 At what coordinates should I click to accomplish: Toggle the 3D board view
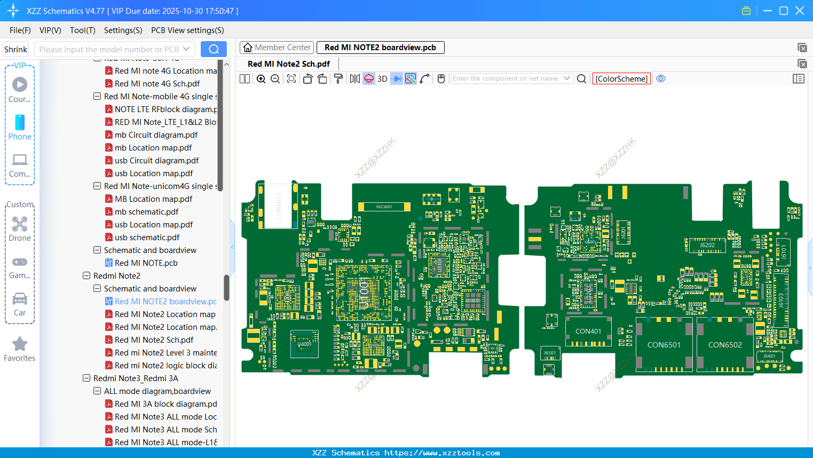(x=382, y=79)
